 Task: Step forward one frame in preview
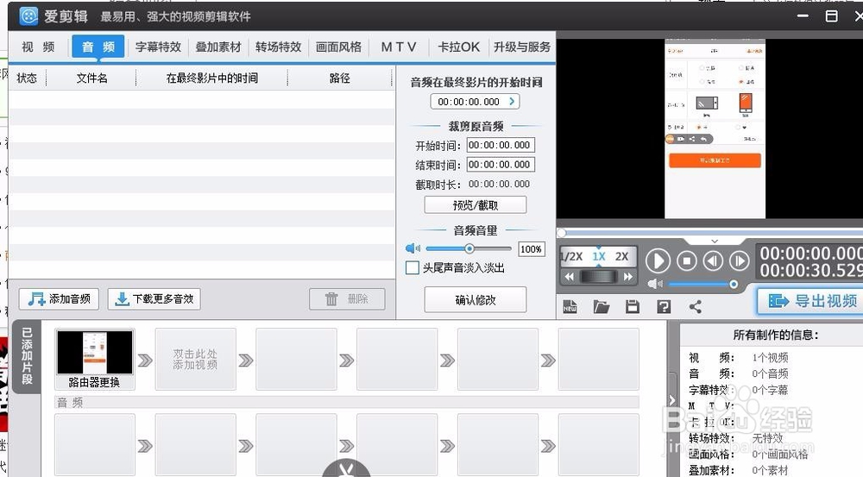coord(740,260)
